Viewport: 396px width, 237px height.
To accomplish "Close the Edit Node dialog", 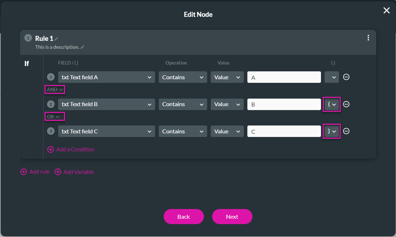I will point(386,10).
